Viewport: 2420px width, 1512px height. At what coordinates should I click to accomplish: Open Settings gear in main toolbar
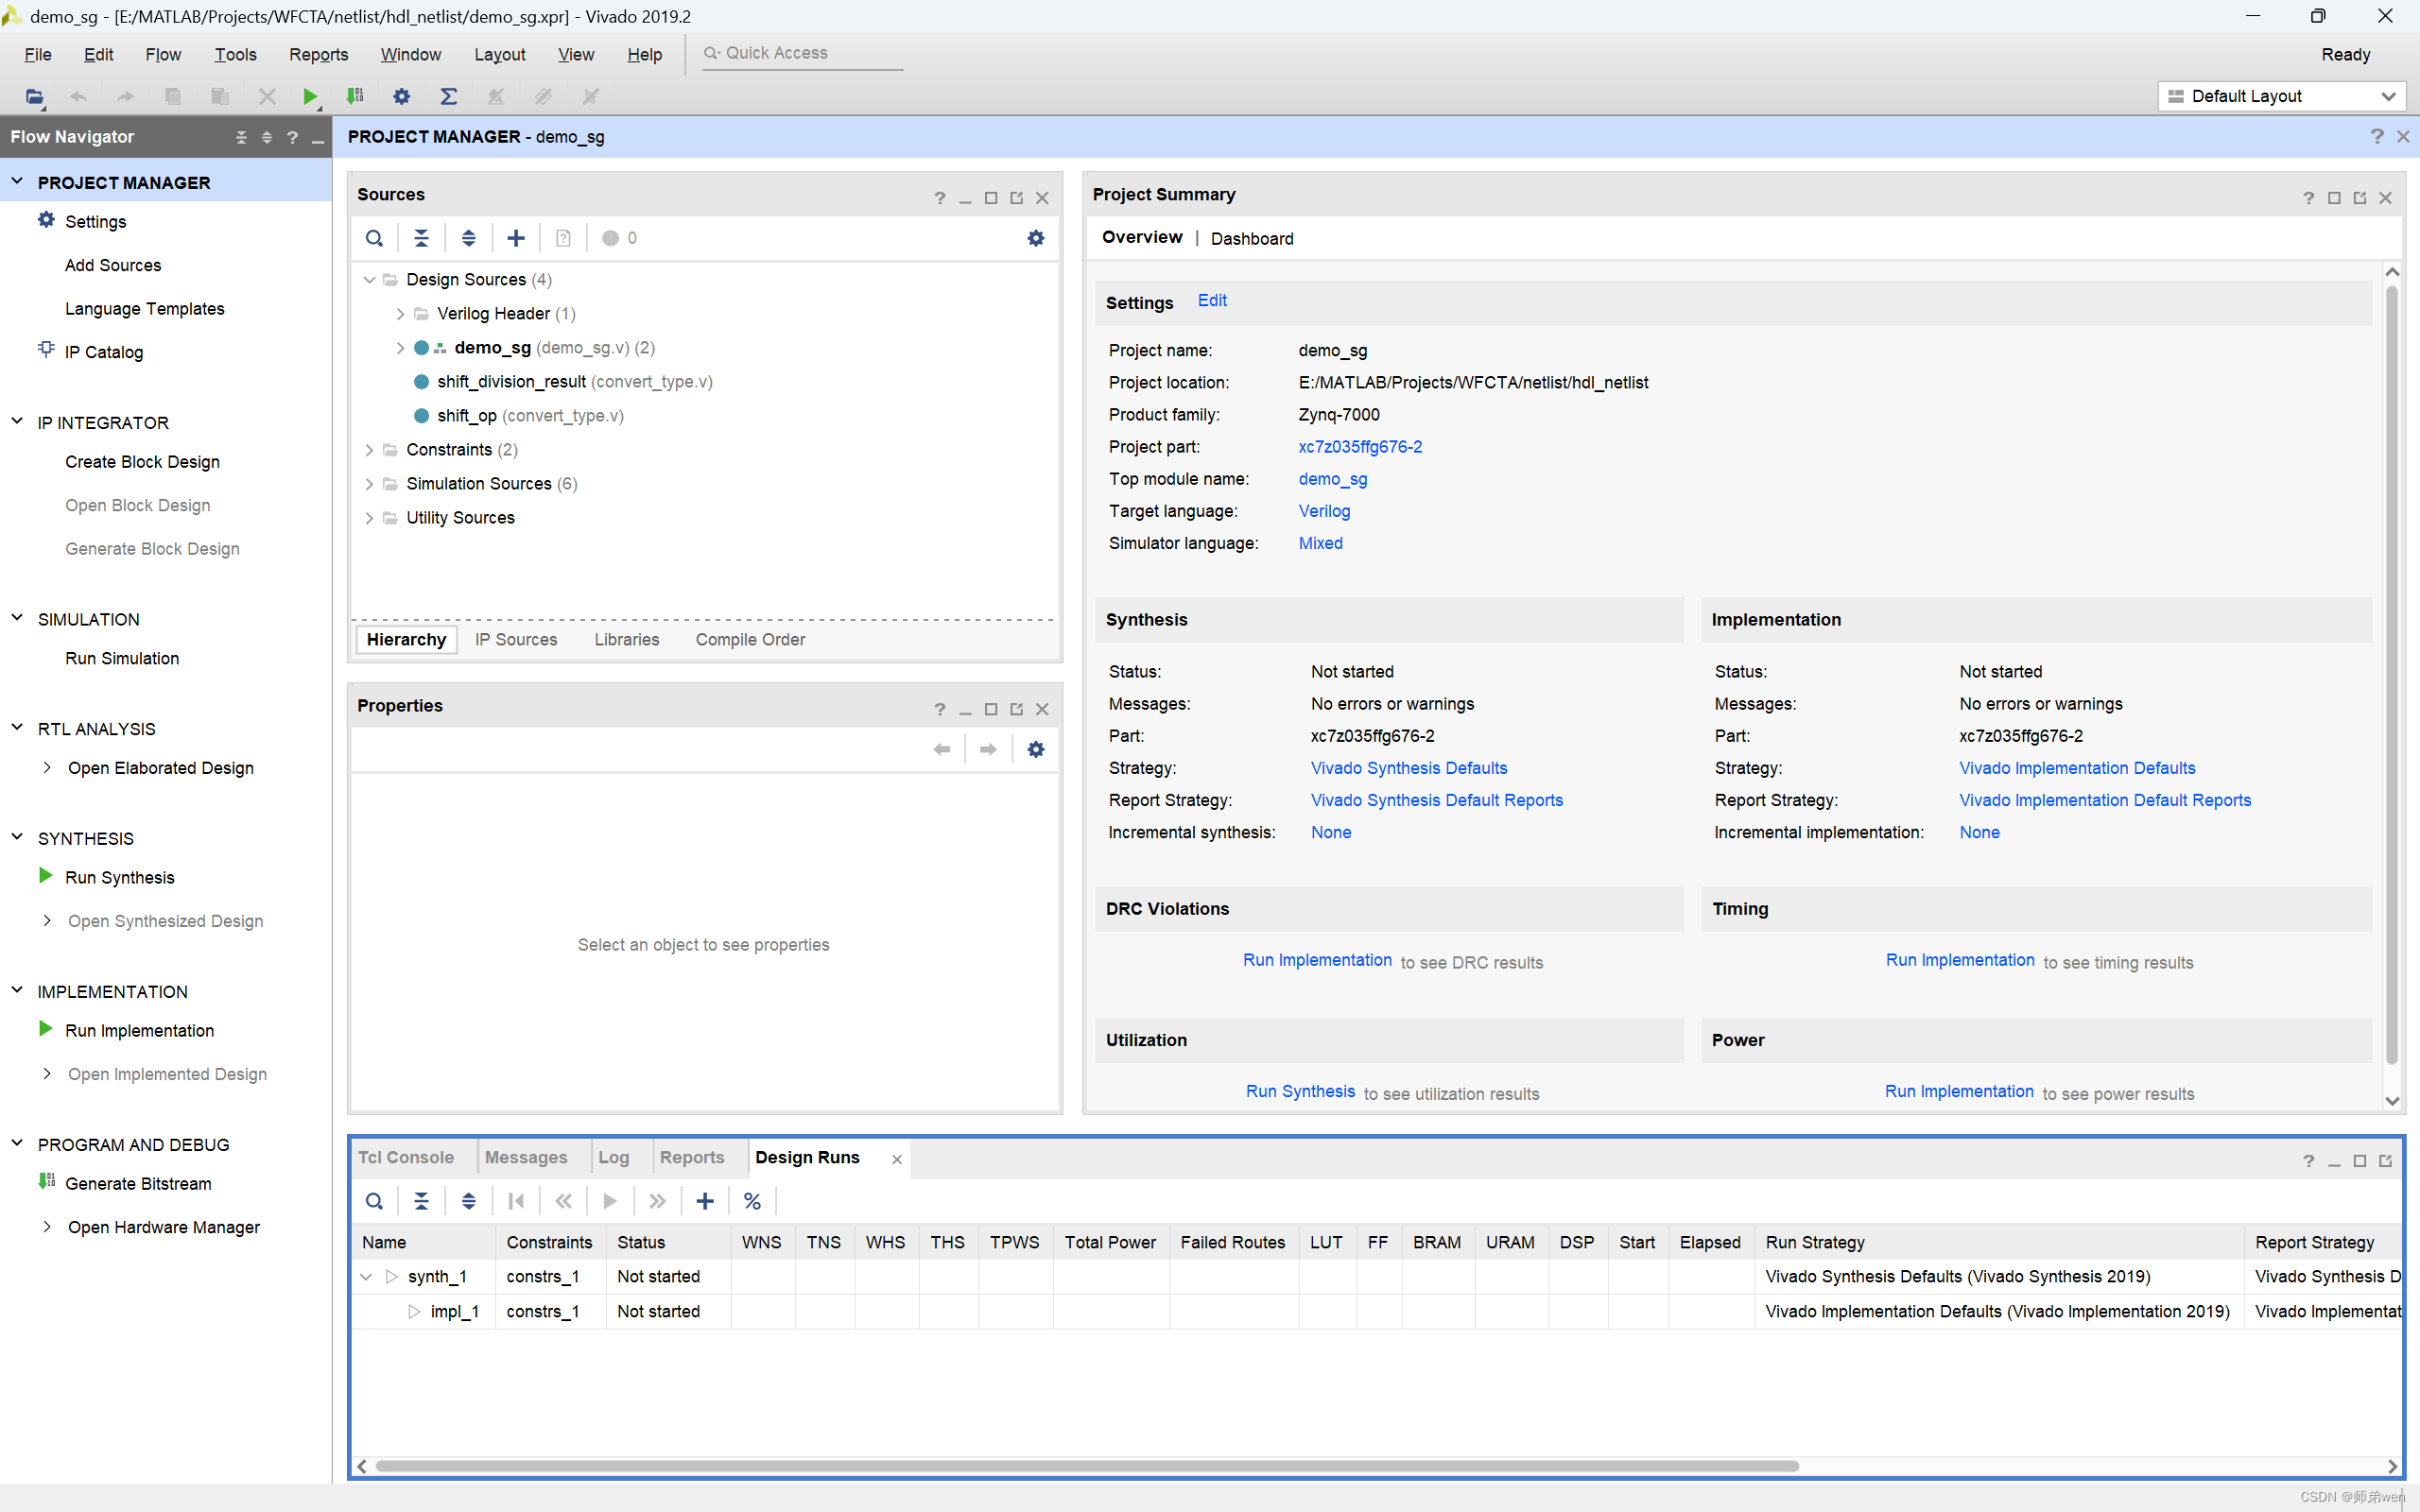[x=402, y=96]
